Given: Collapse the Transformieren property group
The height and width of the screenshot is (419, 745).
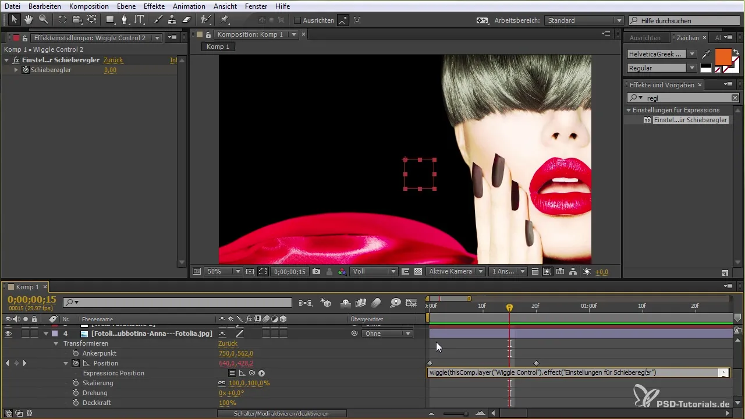Looking at the screenshot, I should click(x=56, y=343).
